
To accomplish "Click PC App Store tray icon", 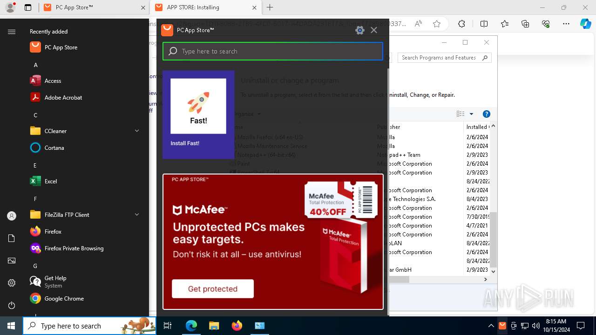I will pos(502,326).
